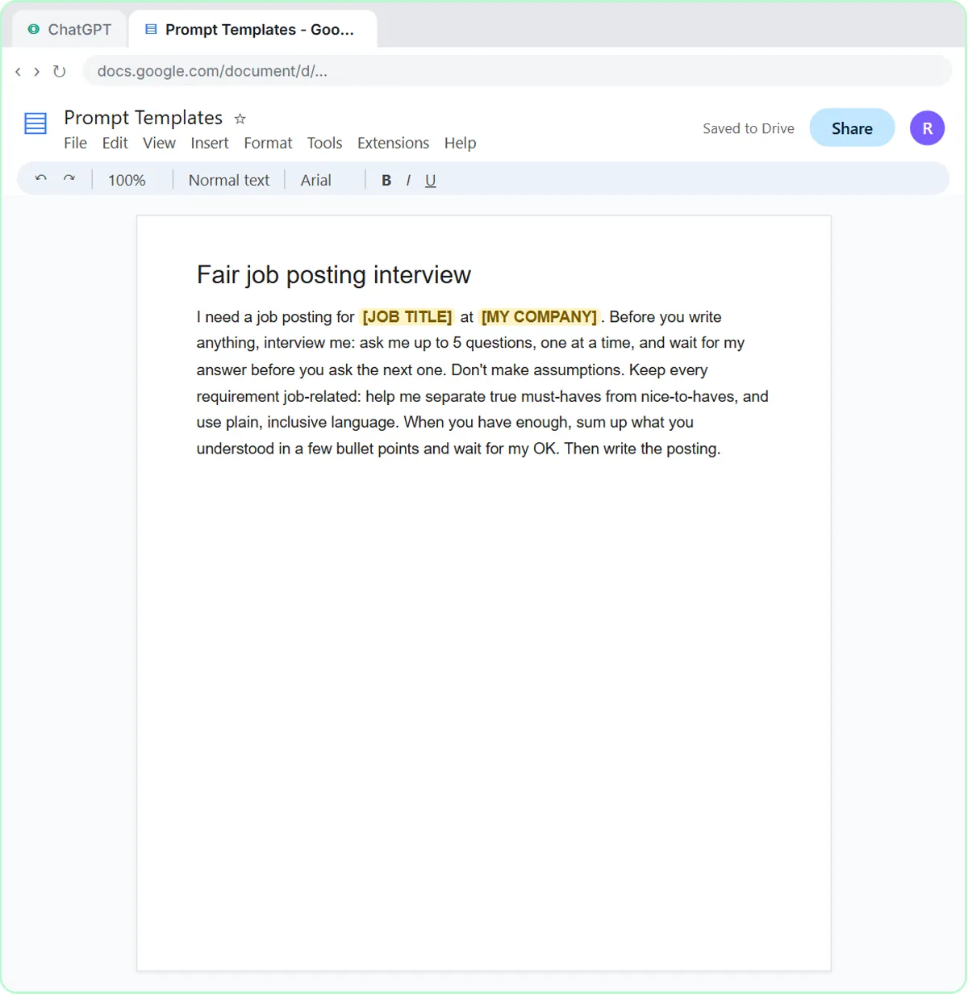Viewport: 968px width, 994px height.
Task: Click the Prompt Templates document title
Action: pyautogui.click(x=143, y=118)
